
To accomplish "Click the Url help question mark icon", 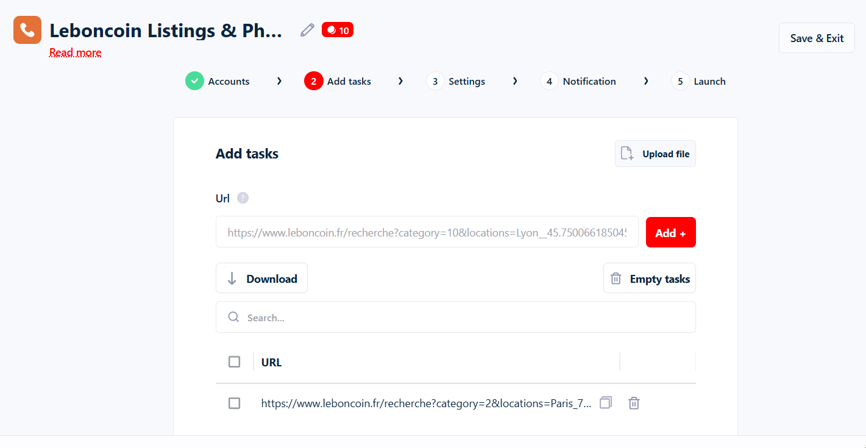I will (243, 198).
